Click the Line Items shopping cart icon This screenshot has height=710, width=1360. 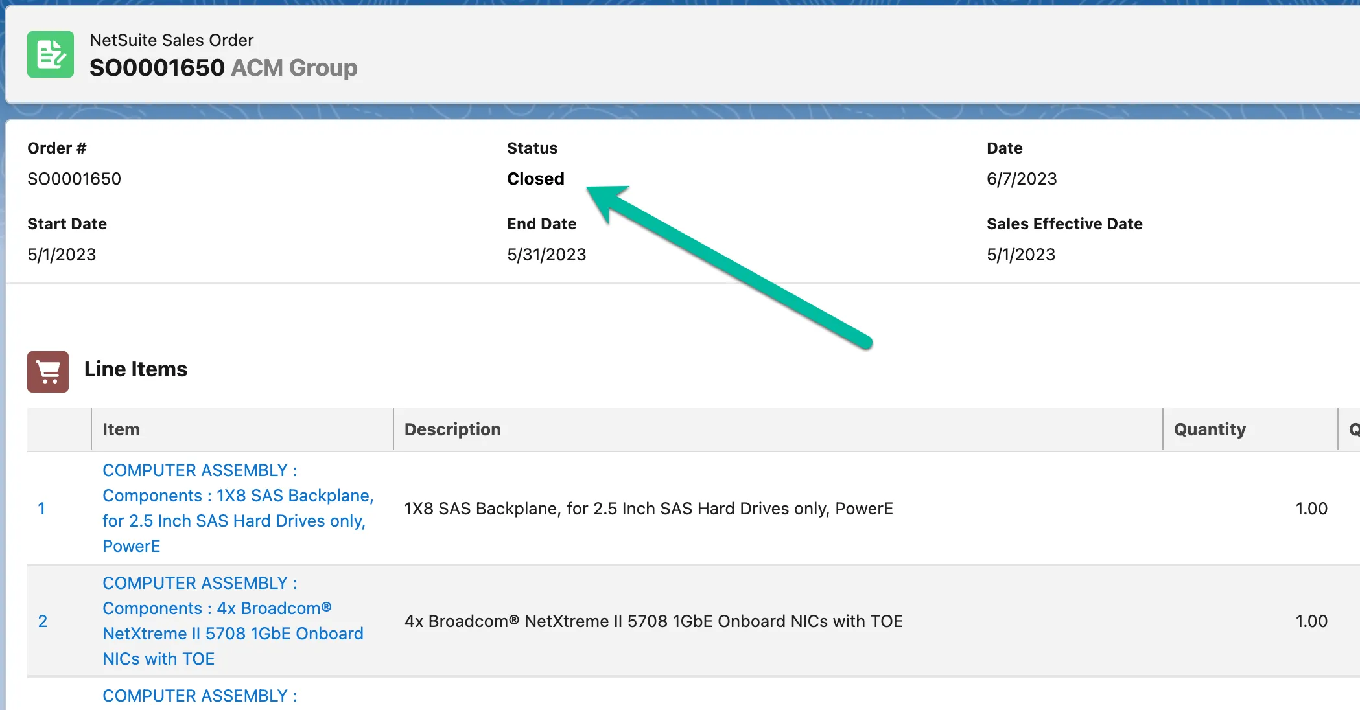tap(48, 372)
